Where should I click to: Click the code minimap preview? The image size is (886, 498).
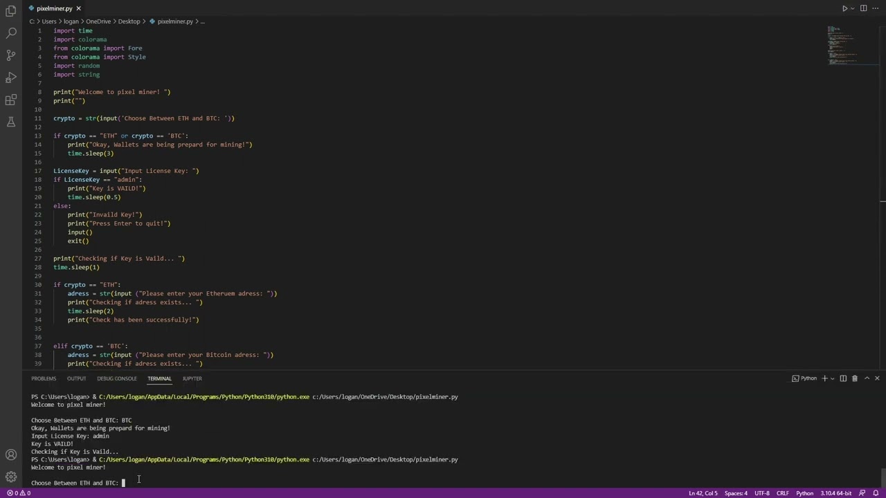pos(842,46)
